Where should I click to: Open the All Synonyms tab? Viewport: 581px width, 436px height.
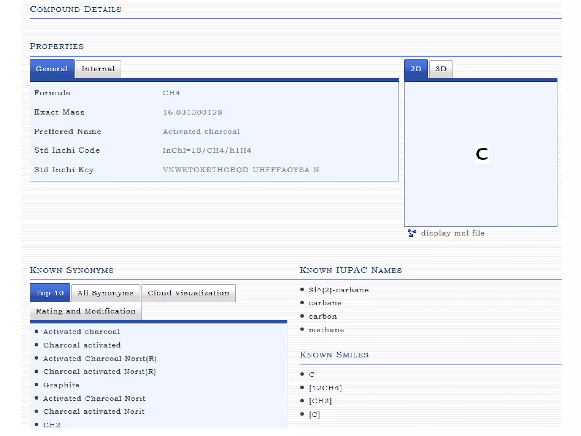click(x=106, y=293)
